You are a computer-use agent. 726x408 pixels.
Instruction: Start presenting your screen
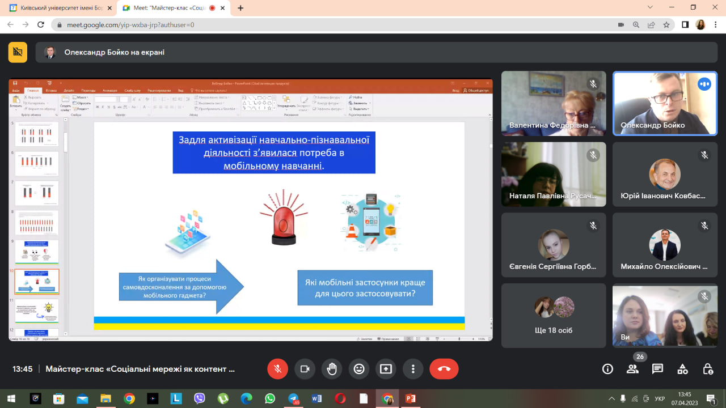coord(386,369)
